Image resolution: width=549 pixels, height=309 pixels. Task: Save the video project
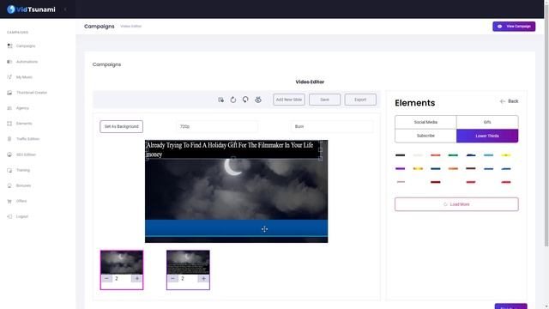pyautogui.click(x=324, y=100)
